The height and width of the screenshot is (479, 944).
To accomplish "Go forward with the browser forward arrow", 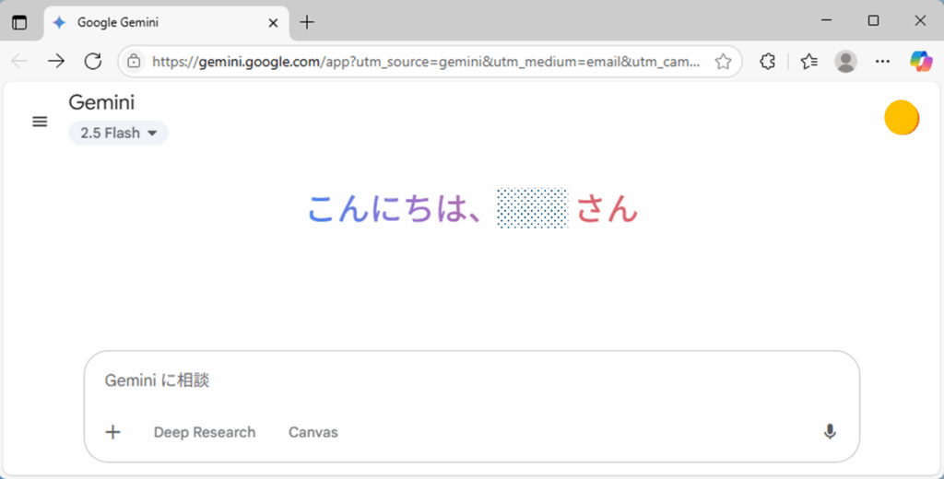I will tap(56, 61).
